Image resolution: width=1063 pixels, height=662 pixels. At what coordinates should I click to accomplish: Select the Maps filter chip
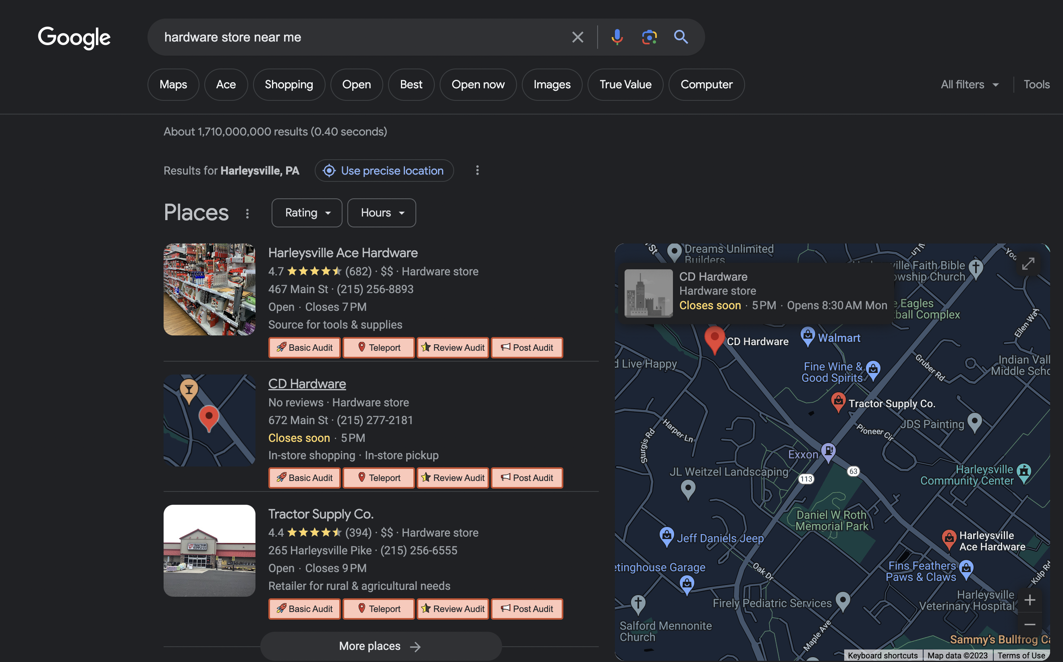click(173, 85)
